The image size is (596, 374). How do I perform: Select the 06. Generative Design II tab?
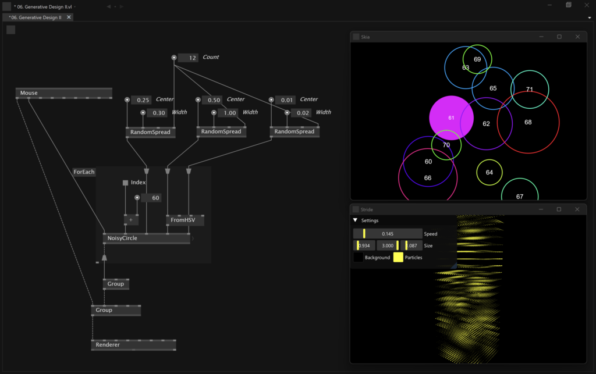coord(35,17)
